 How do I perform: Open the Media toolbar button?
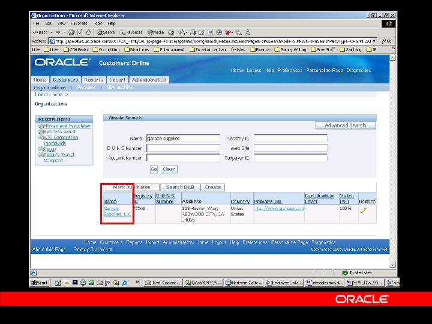(155, 32)
